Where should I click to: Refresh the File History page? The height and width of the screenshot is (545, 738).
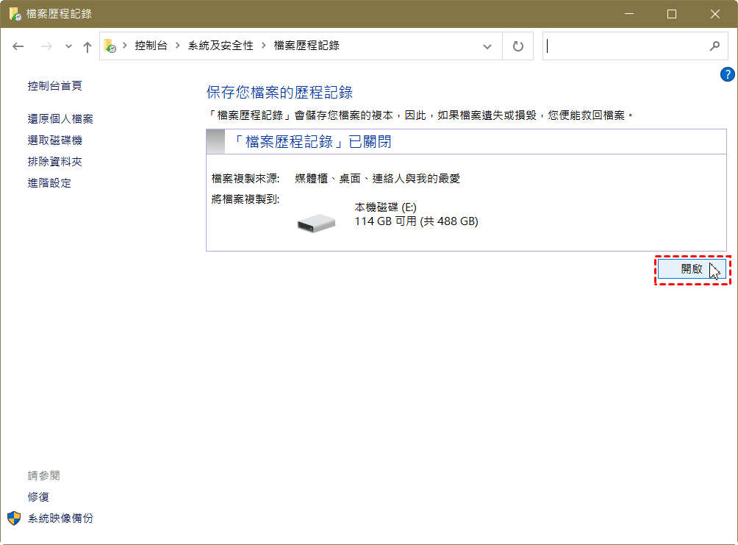[517, 46]
